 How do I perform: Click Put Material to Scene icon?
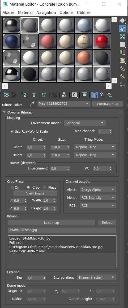pos(14,95)
